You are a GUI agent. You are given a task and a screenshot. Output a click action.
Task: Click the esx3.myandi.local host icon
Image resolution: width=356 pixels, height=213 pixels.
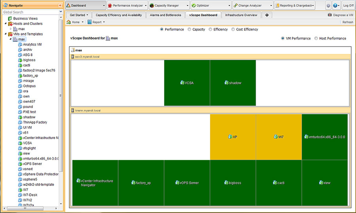[x=73, y=57]
